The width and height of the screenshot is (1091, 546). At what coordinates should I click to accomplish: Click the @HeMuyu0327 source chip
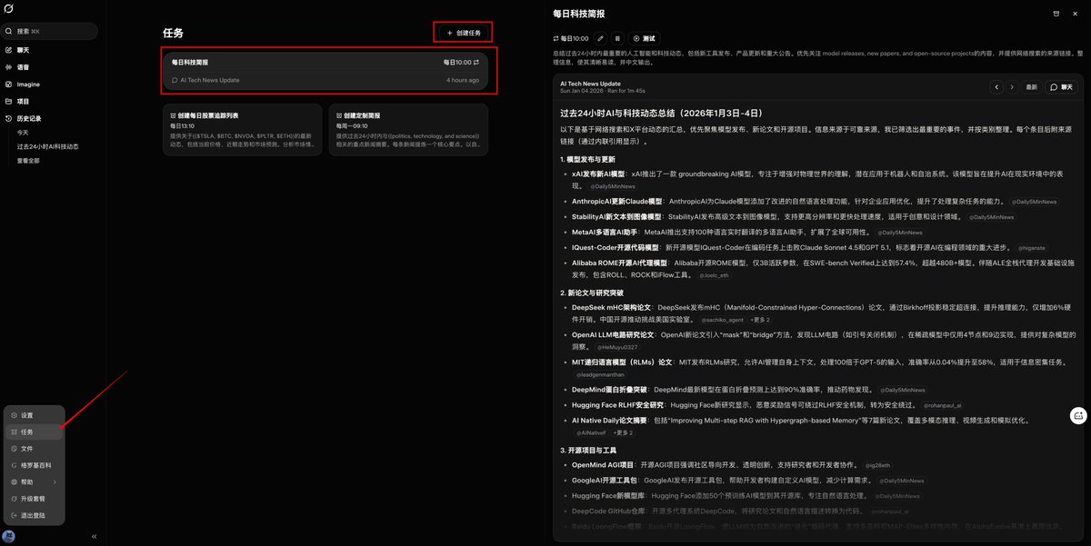click(618, 347)
